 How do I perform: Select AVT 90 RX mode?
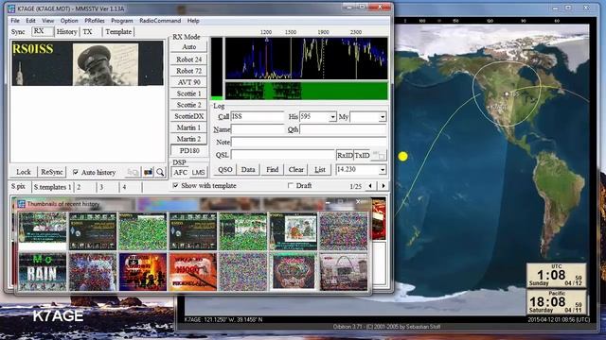188,82
